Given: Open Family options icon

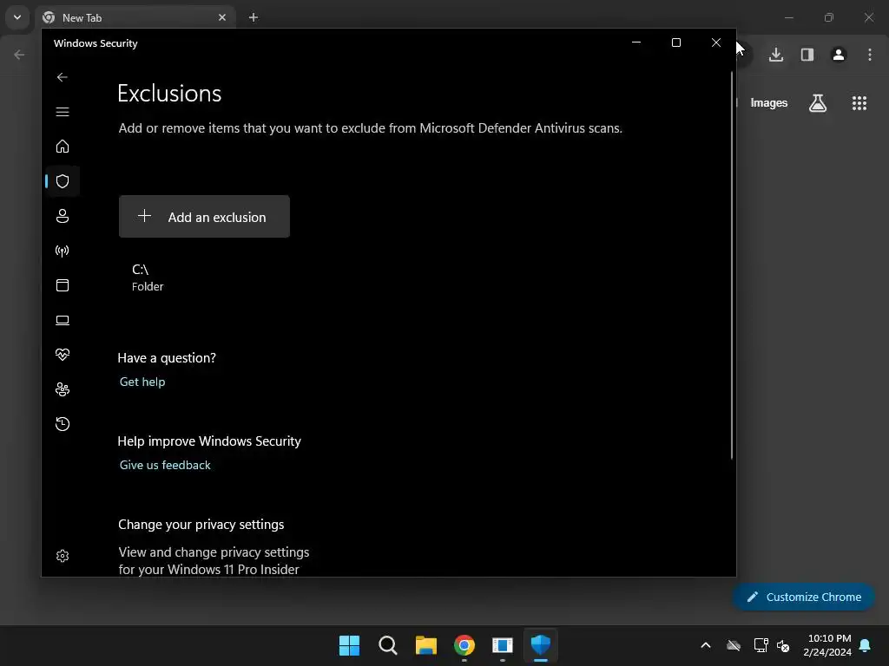Looking at the screenshot, I should (63, 389).
